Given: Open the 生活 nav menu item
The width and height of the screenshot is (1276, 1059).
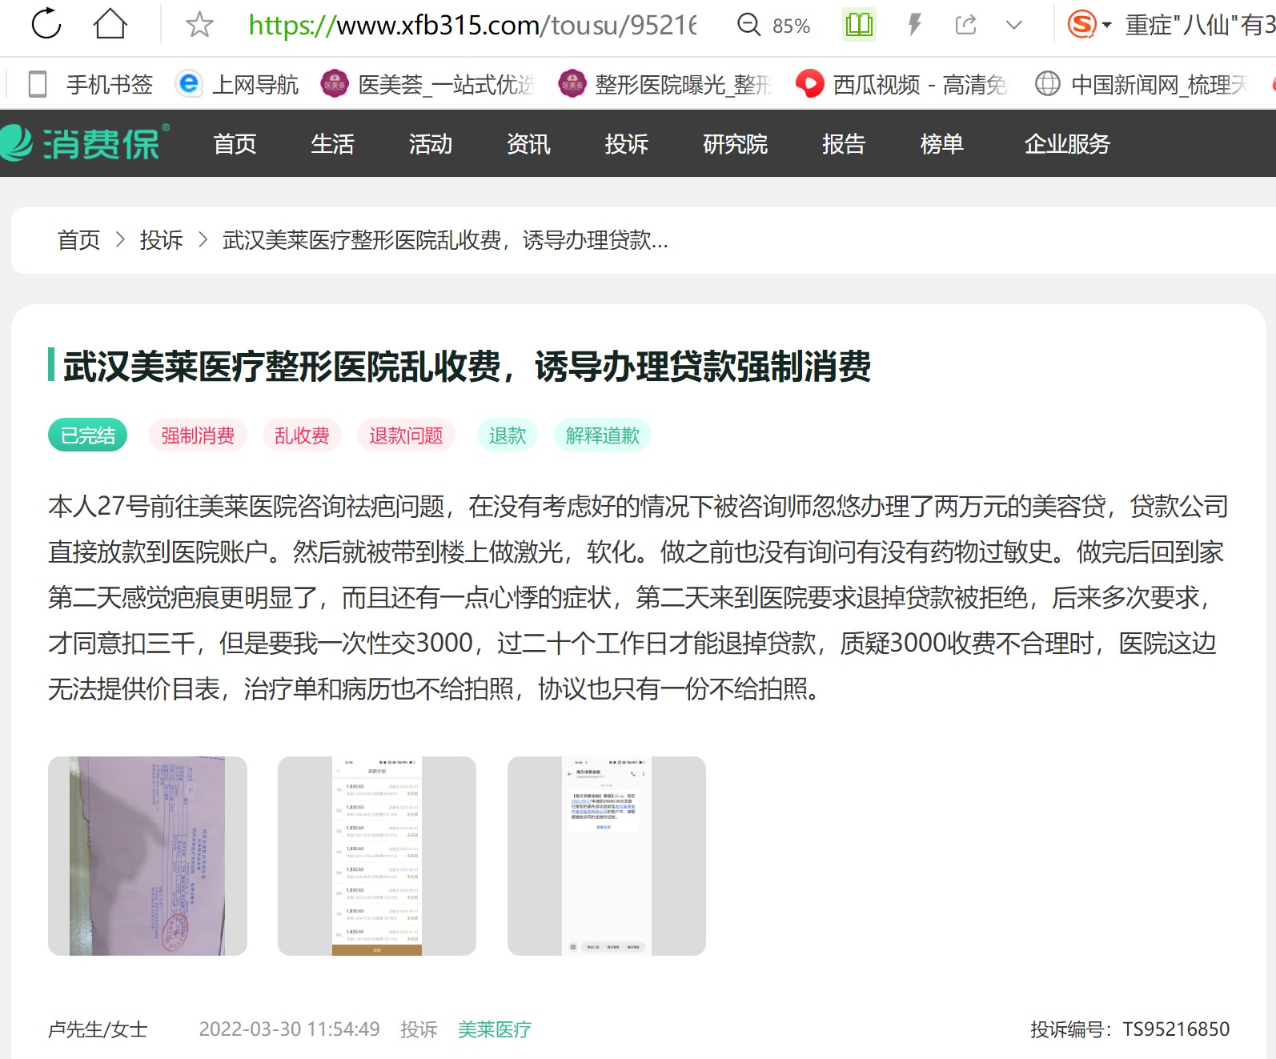Looking at the screenshot, I should tap(332, 144).
